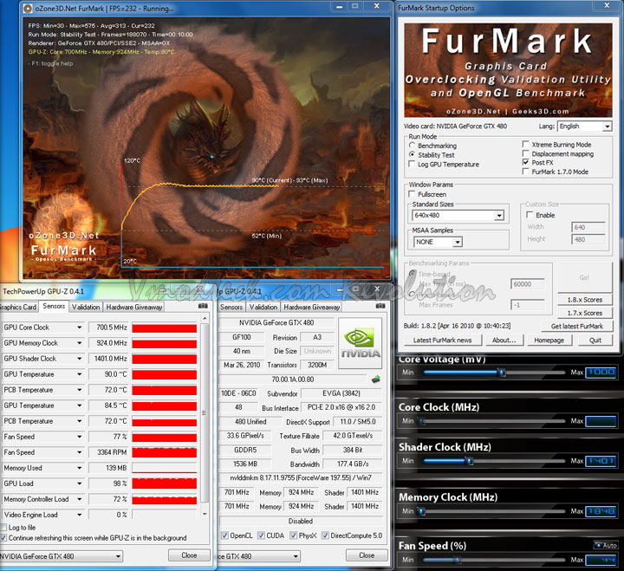This screenshot has height=571, width=624.
Task: Open GPU Core Clock sensor dropdown
Action: pyautogui.click(x=80, y=328)
